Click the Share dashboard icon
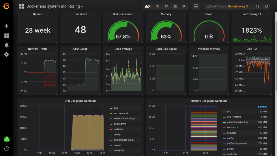This screenshot has height=156, width=277. tap(166, 6)
